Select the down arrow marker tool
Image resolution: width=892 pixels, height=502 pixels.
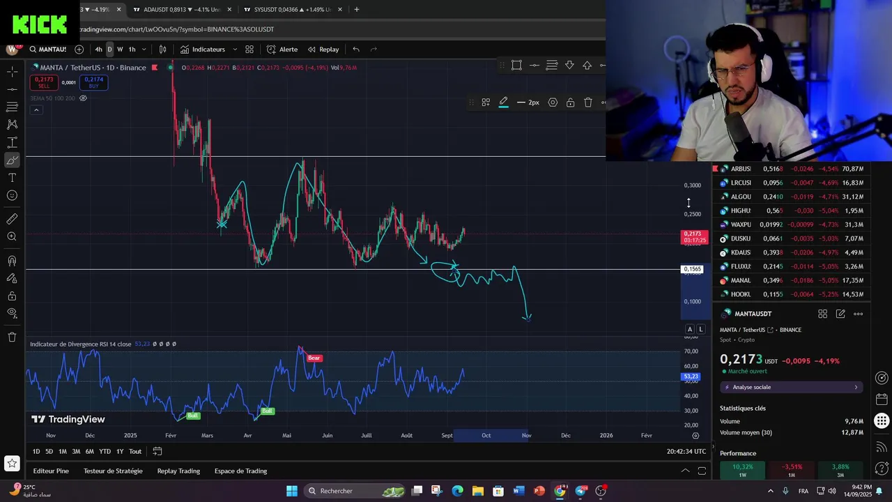[569, 65]
